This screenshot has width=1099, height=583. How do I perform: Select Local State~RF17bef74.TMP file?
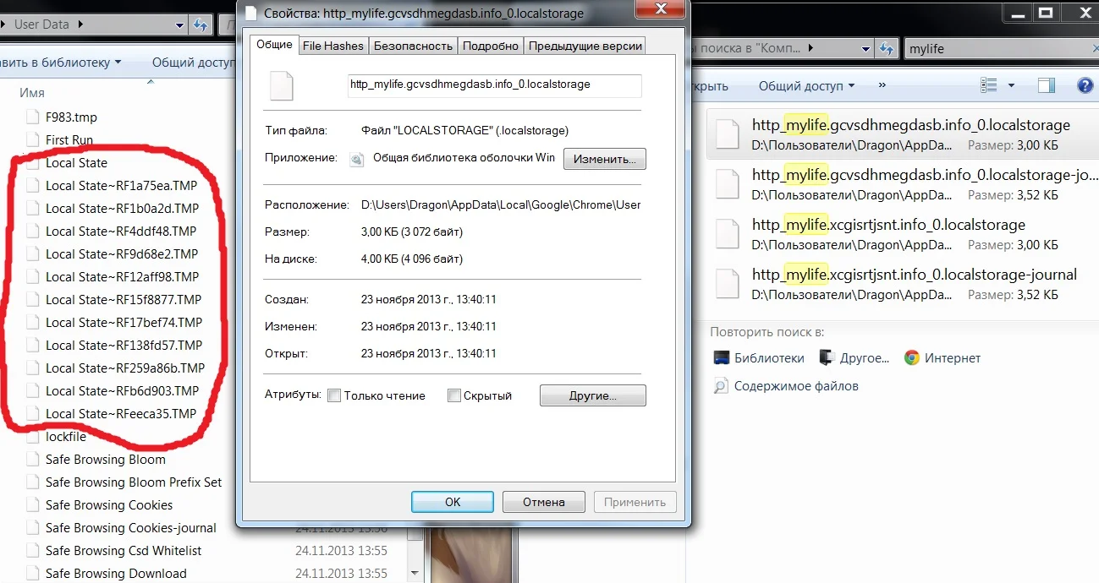coord(124,323)
